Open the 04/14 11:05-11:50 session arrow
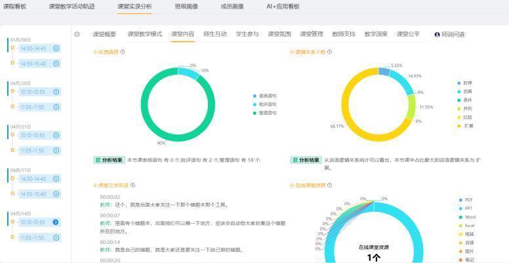The height and width of the screenshot is (263, 509). click(x=56, y=237)
